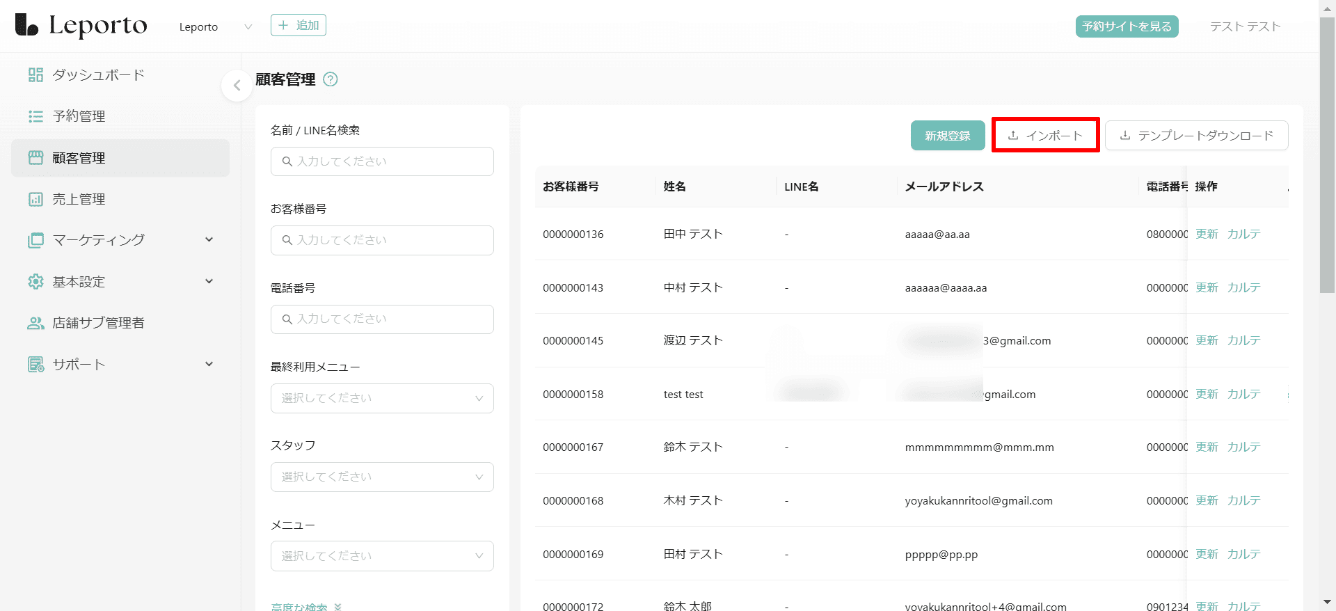Click the 売上管理 chart icon
Image resolution: width=1336 pixels, height=611 pixels.
[x=35, y=199]
